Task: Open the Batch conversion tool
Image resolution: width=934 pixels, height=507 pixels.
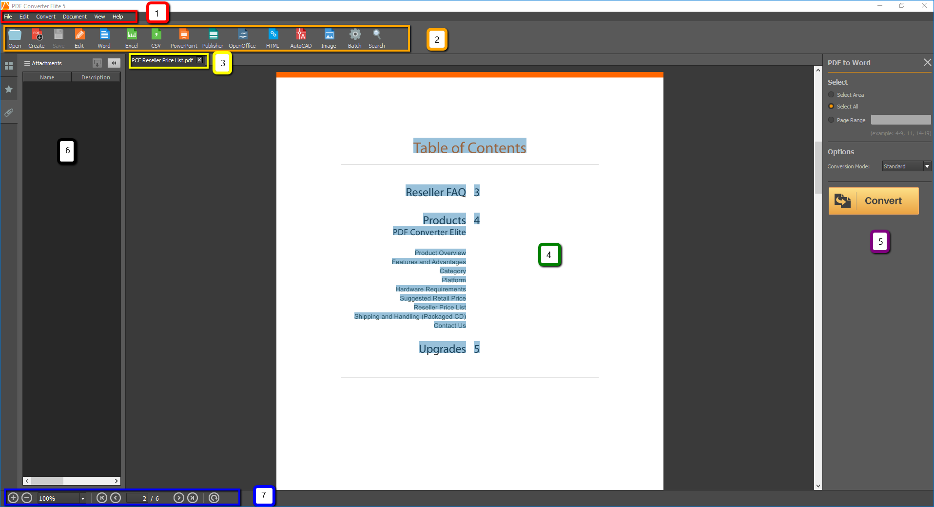Action: 355,38
